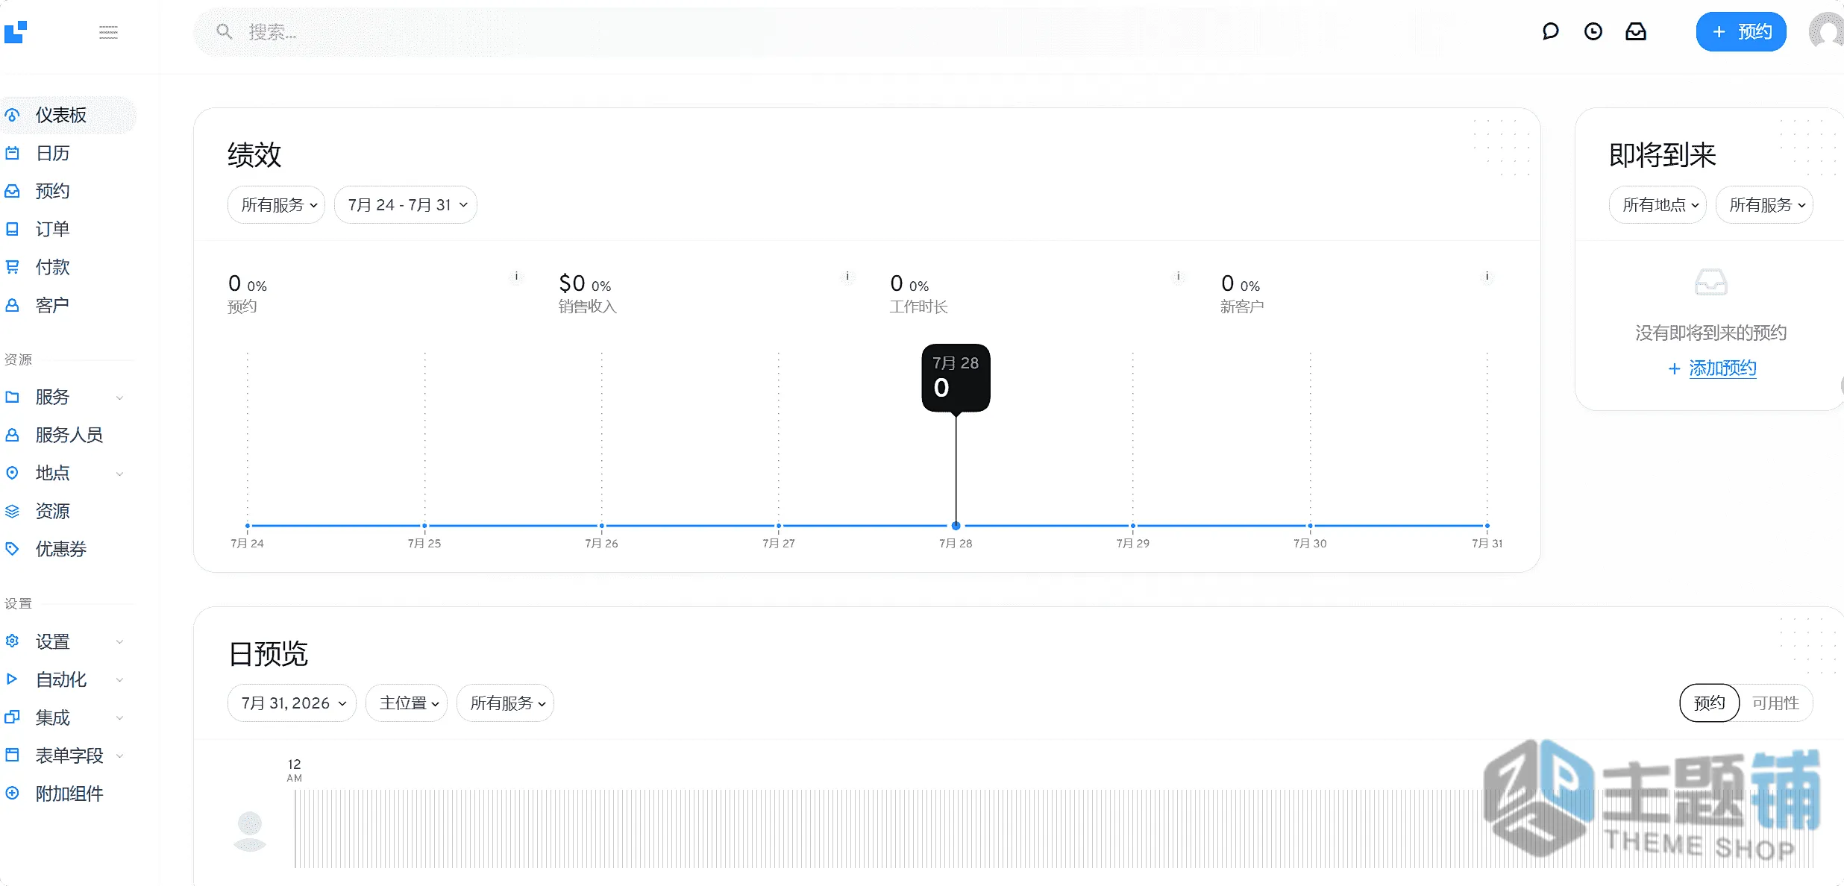This screenshot has height=886, width=1844.
Task: Click the 表单字段 form sidebar icon
Action: pos(12,755)
